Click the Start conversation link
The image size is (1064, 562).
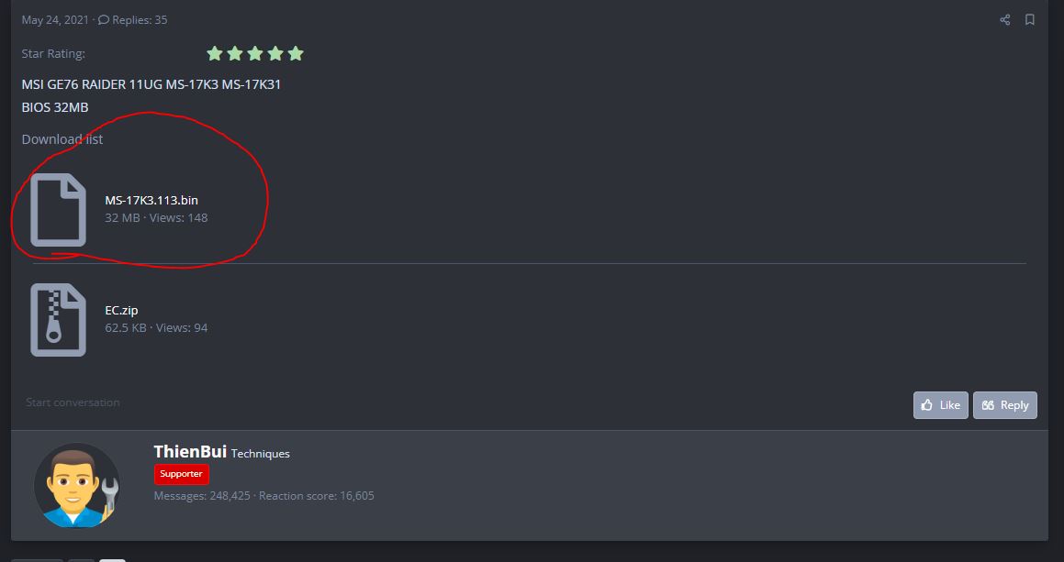tap(73, 402)
